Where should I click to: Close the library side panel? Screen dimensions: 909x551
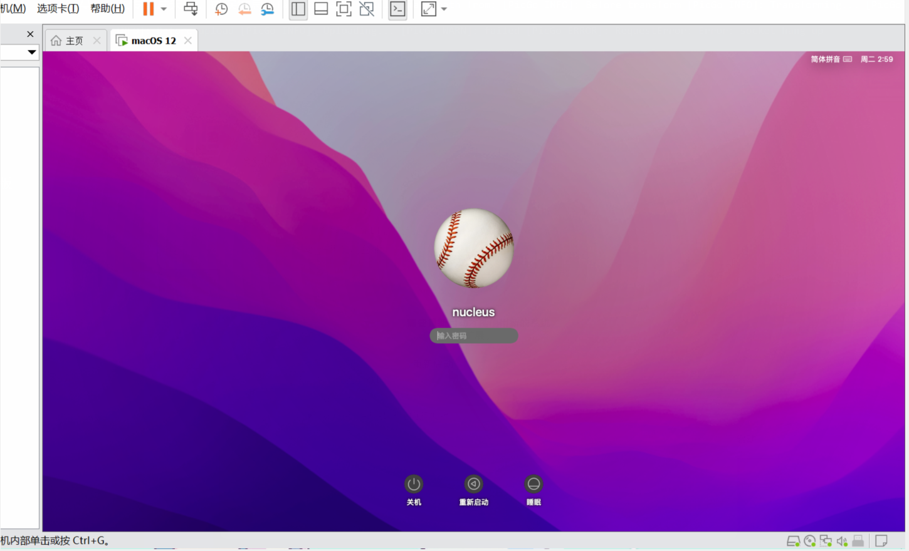click(x=30, y=34)
